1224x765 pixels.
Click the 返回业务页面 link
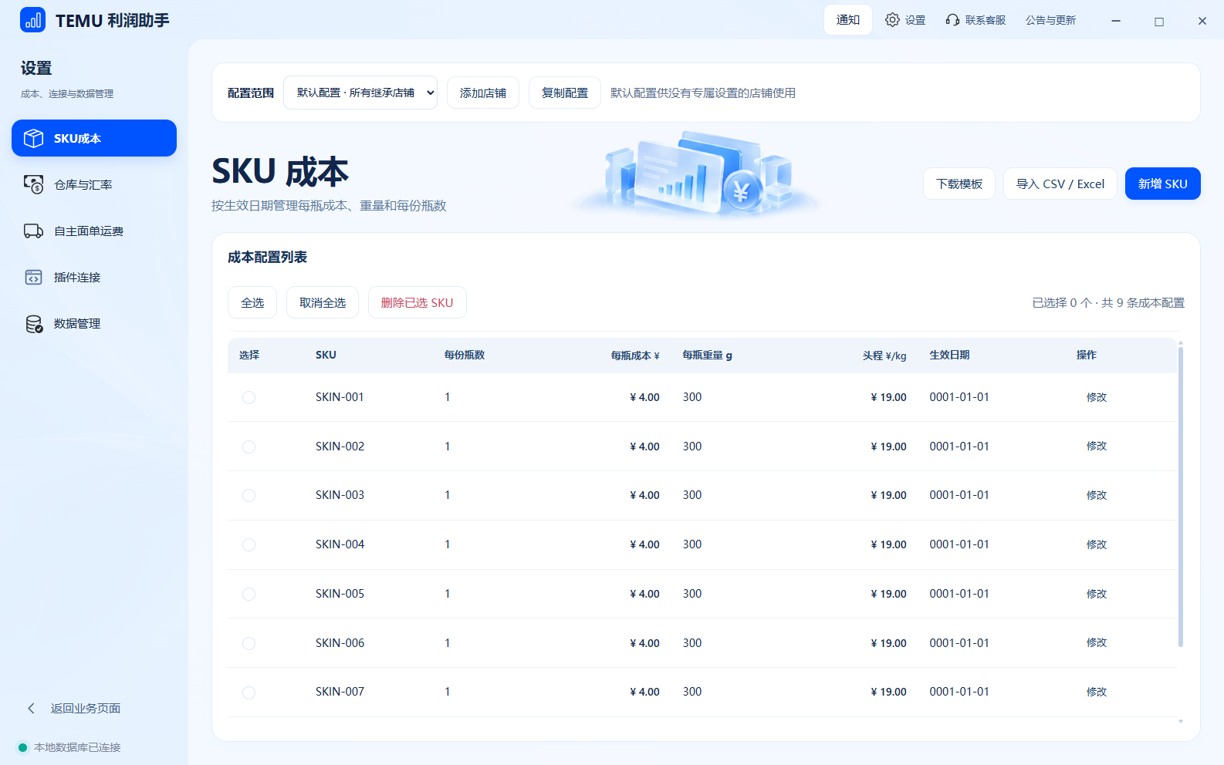pyautogui.click(x=86, y=708)
